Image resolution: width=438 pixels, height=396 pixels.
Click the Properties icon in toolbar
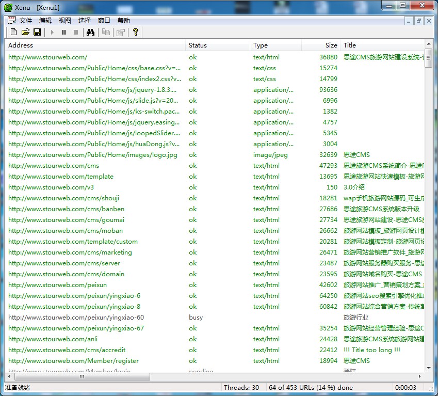[120, 32]
